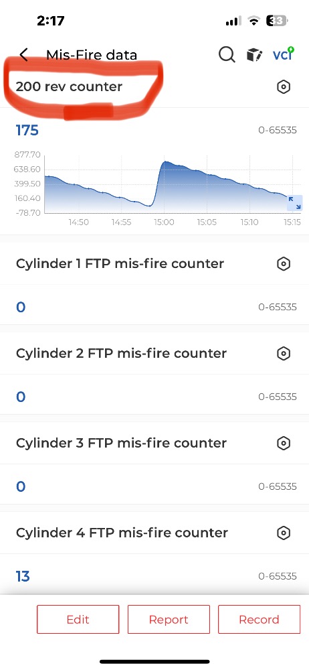Image resolution: width=309 pixels, height=670 pixels.
Task: Tap the battery indicator in status bar
Action: [x=277, y=21]
